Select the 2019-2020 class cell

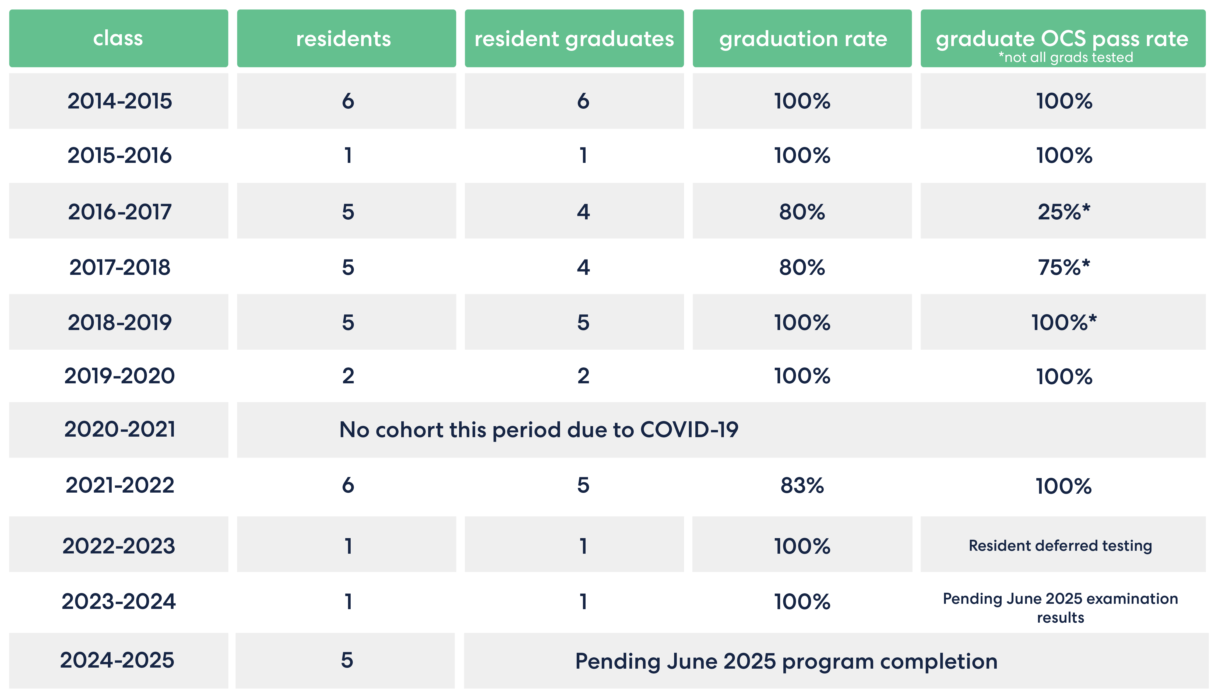coord(119,376)
